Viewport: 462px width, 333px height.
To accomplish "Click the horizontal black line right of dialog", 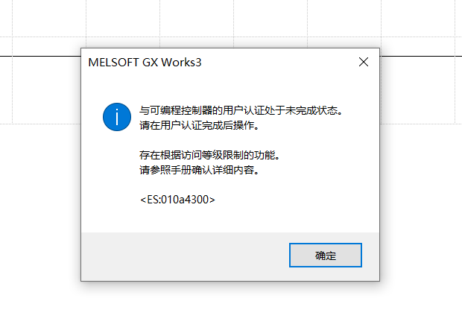I will pyautogui.click(x=421, y=56).
